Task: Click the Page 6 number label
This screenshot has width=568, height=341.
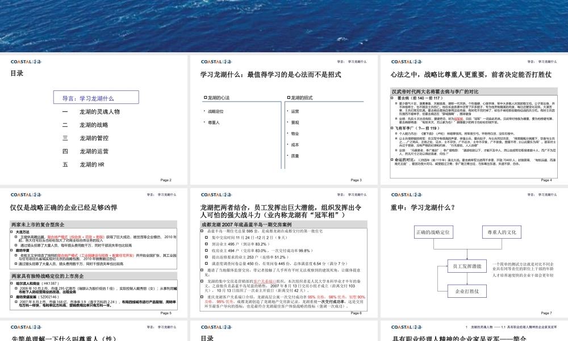Action: (x=356, y=313)
